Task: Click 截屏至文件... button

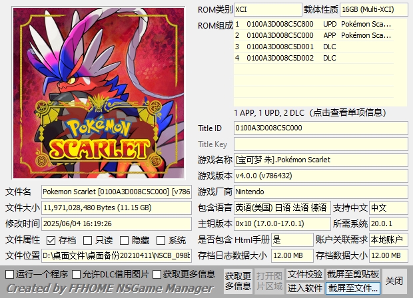Action: 353,288
